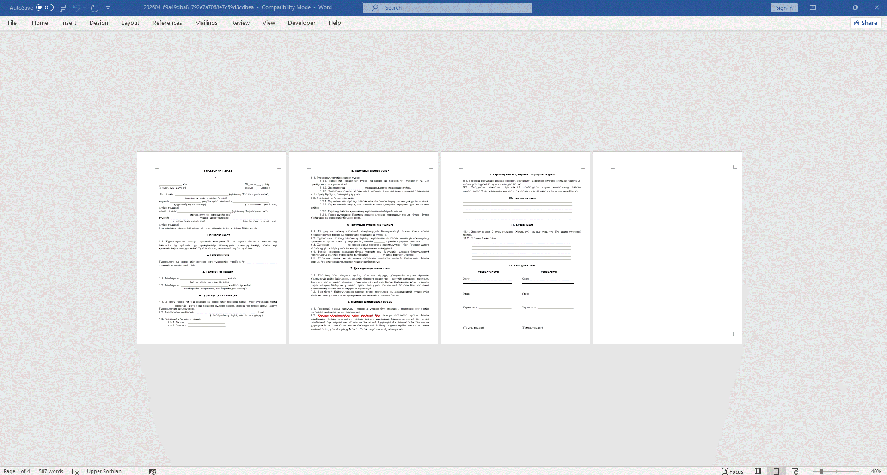Click the Redo/Repeat arrow icon

[x=95, y=8]
